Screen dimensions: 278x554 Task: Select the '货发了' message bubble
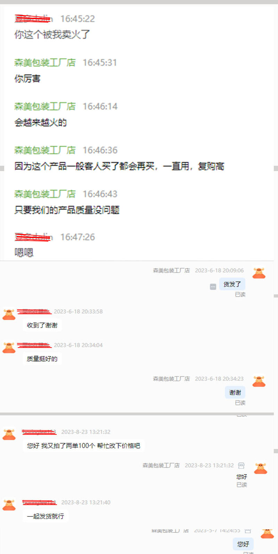click(x=232, y=284)
